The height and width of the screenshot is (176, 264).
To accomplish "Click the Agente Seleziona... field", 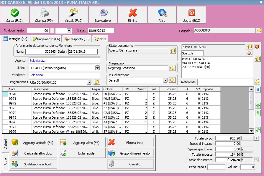I will point(65,61).
